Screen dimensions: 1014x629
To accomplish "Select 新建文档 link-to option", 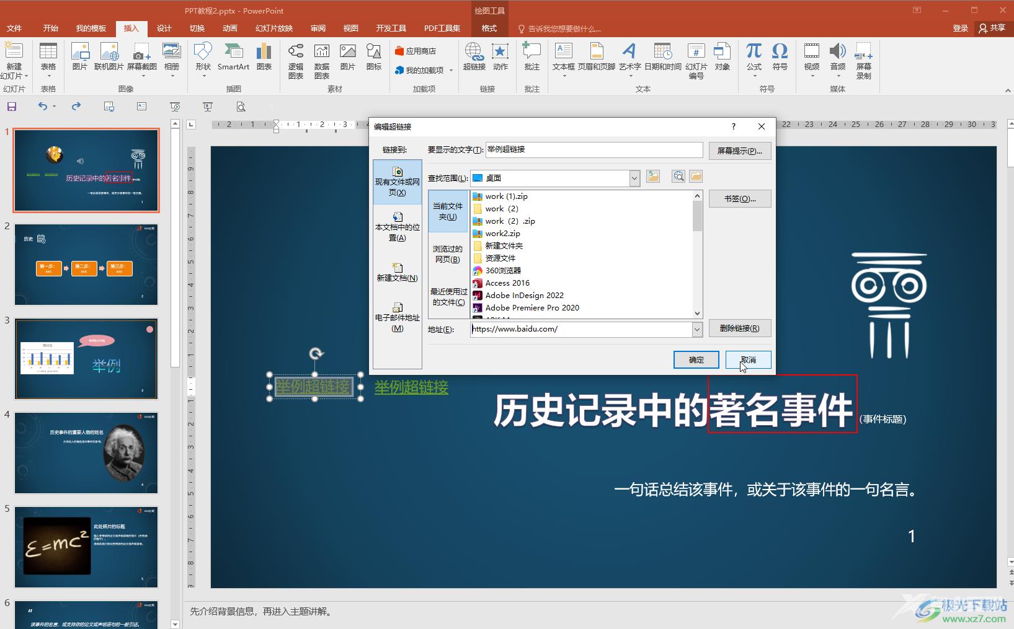I will coord(398,272).
